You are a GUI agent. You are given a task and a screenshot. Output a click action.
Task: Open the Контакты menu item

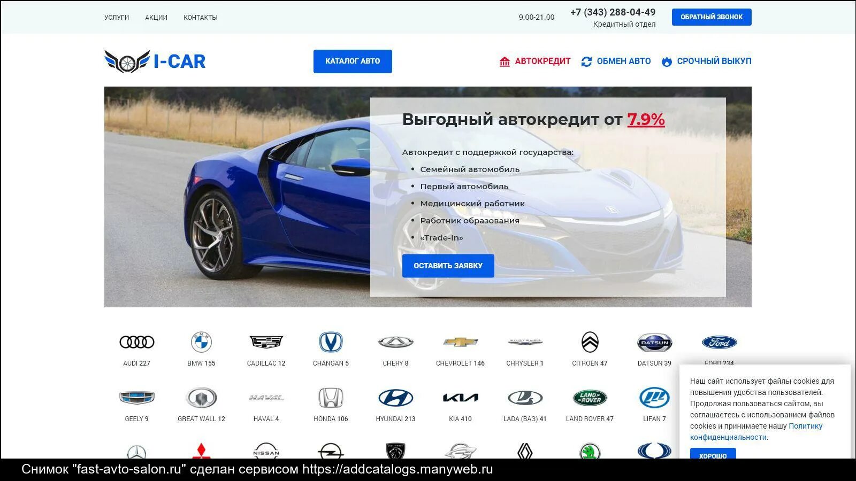pyautogui.click(x=201, y=18)
